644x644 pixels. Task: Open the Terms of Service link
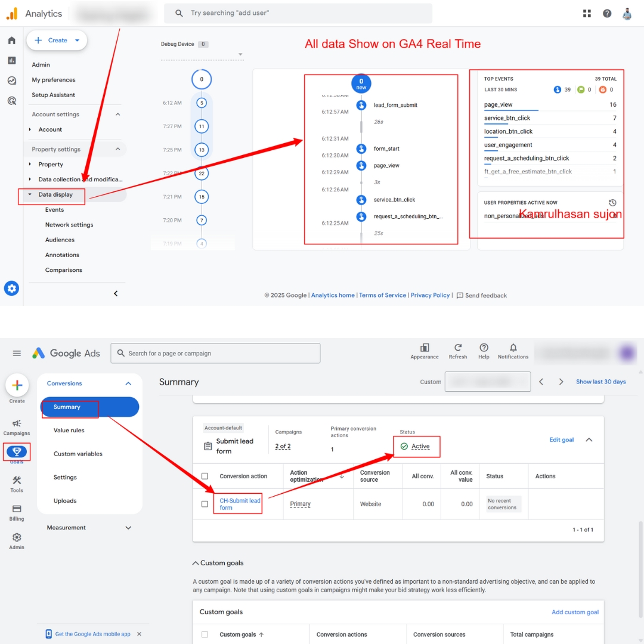[382, 295]
